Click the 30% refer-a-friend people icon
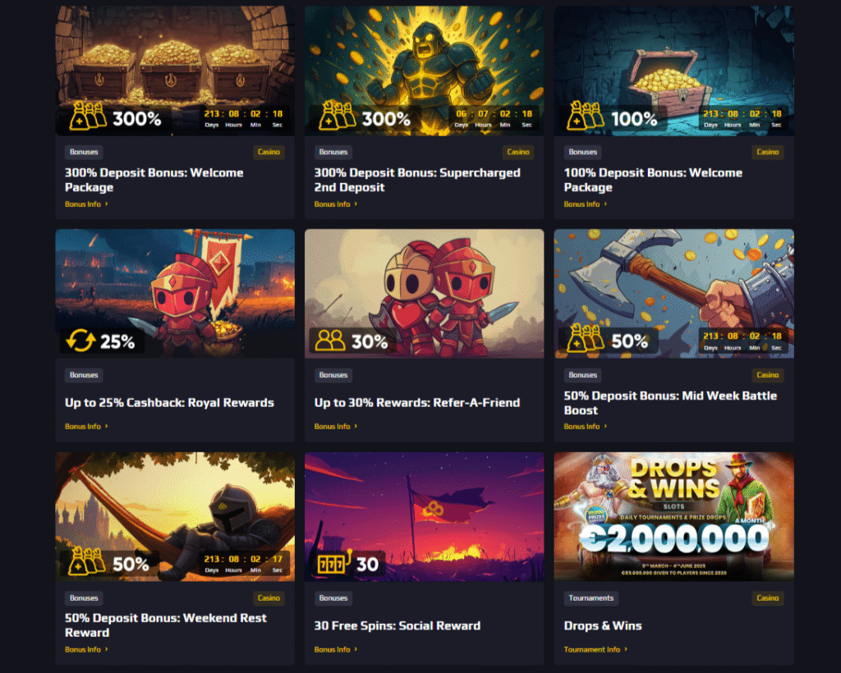This screenshot has height=673, width=841. [x=330, y=341]
